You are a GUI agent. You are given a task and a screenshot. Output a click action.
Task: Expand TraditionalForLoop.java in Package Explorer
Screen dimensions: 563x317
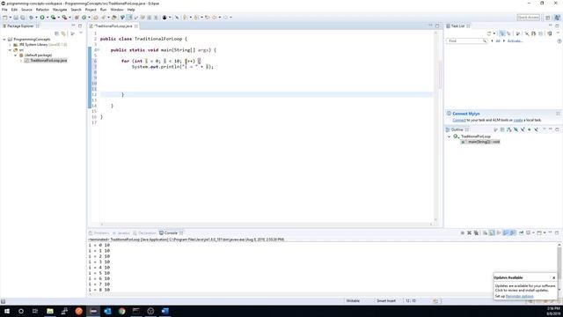(x=21, y=61)
